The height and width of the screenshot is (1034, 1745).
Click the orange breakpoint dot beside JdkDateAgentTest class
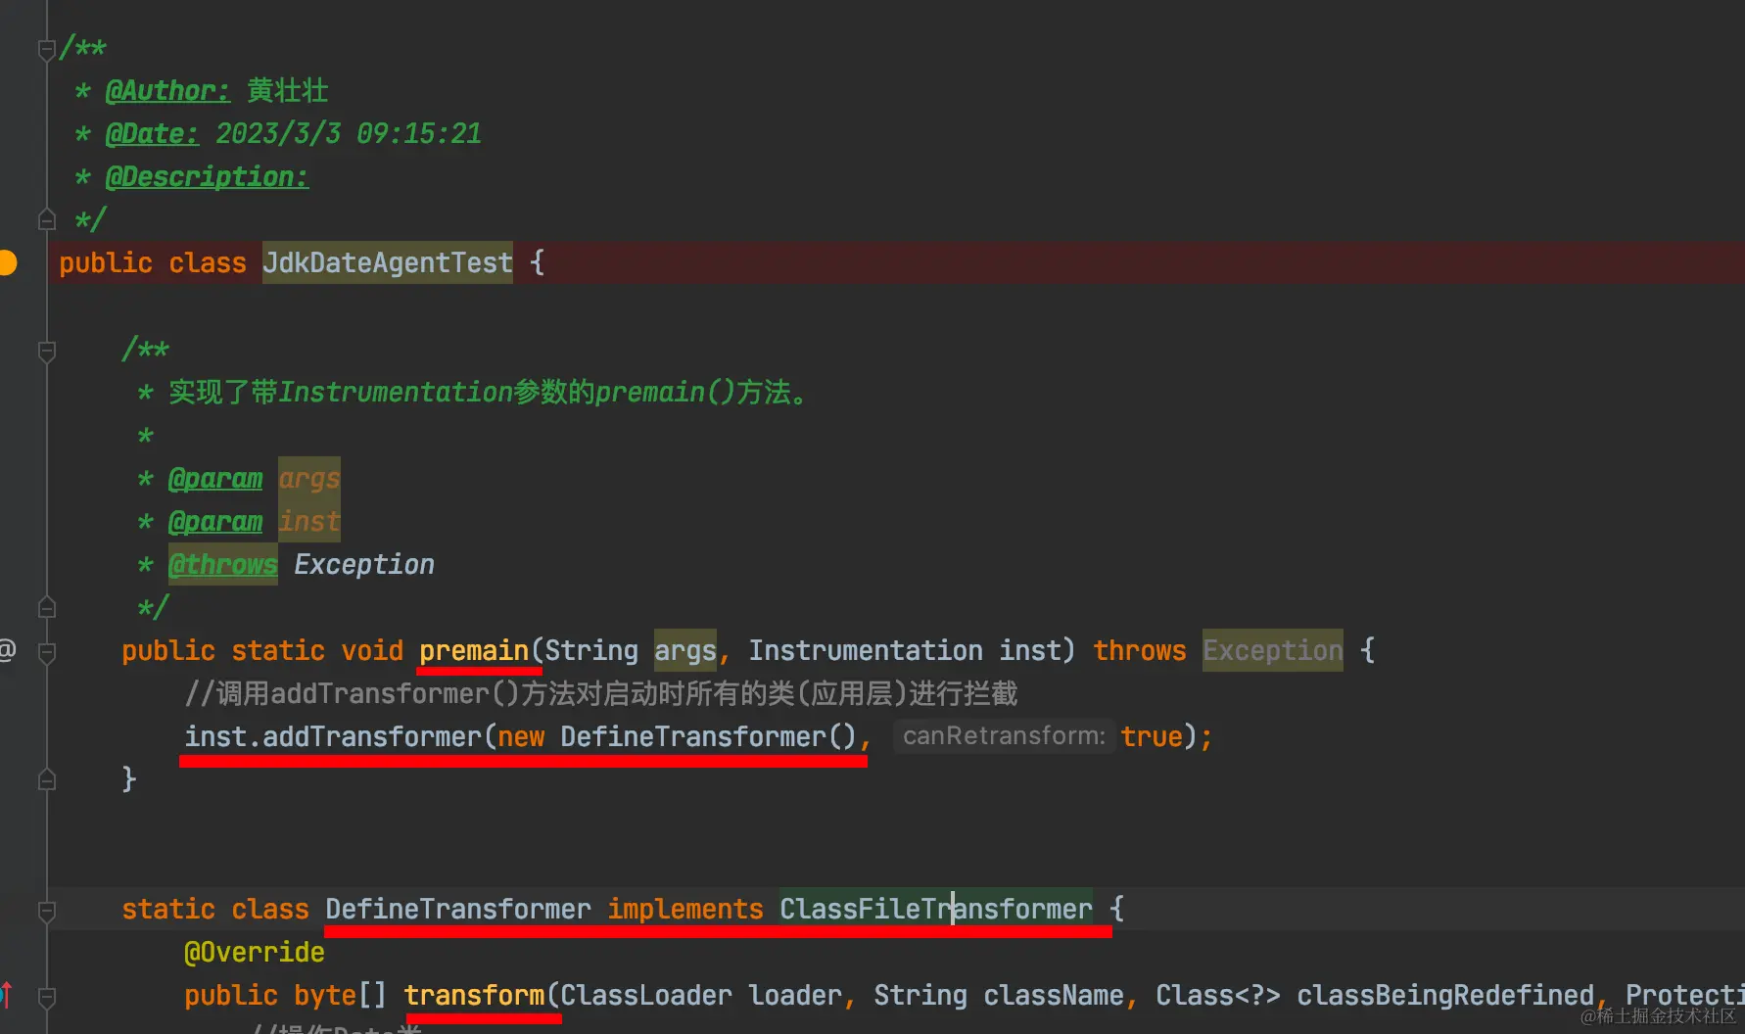7,262
